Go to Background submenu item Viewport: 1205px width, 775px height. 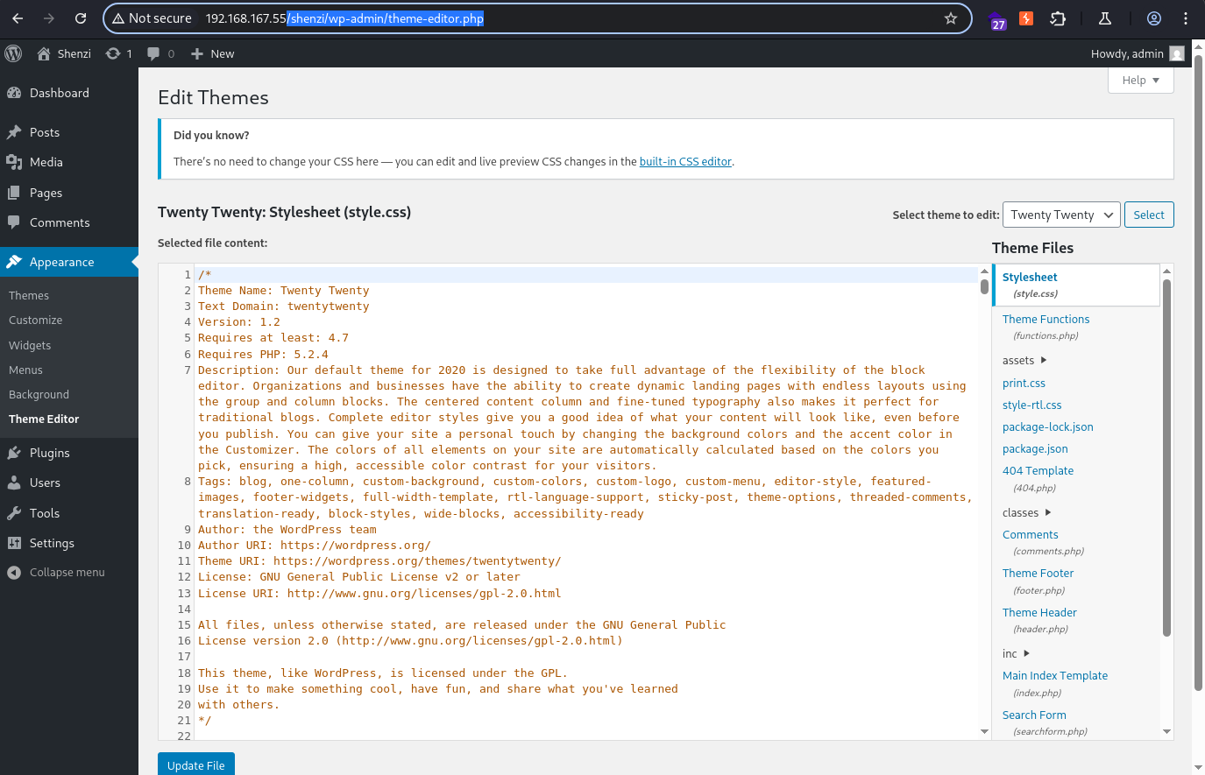(39, 394)
